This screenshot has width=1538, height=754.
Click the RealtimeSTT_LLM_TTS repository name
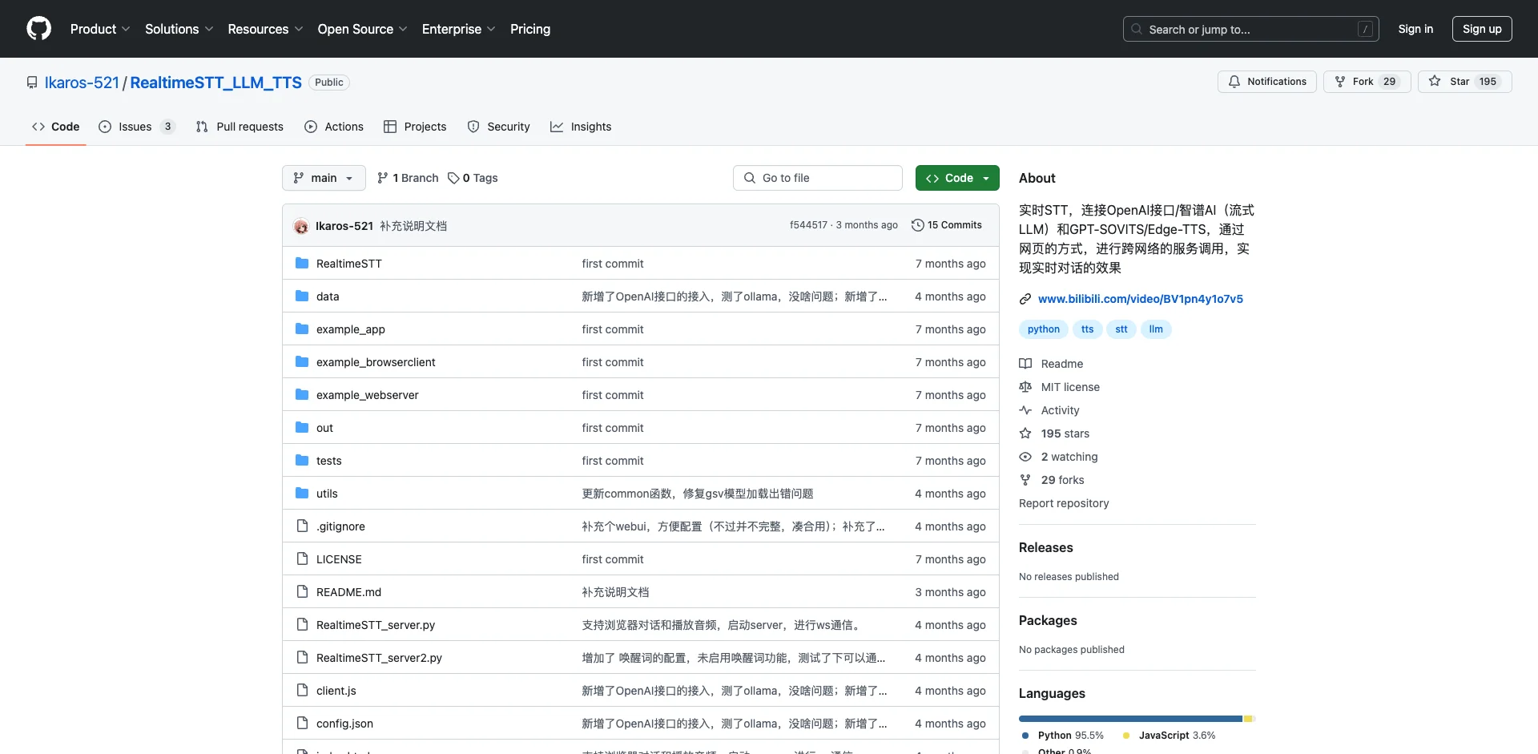point(215,83)
